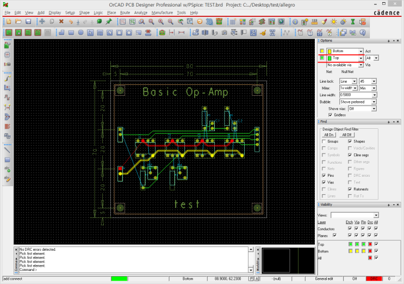
Task: Select the Add Line tool
Action: tap(8, 150)
